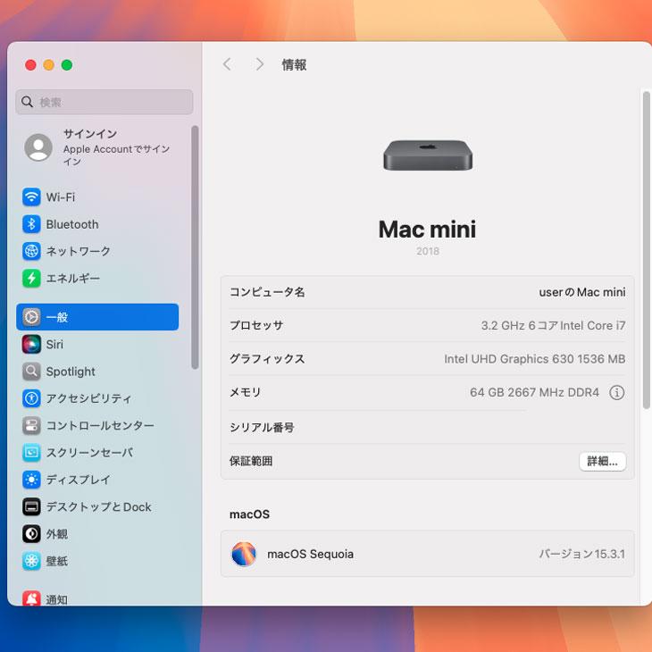
Task: Focus the 検索 search field
Action: point(104,102)
